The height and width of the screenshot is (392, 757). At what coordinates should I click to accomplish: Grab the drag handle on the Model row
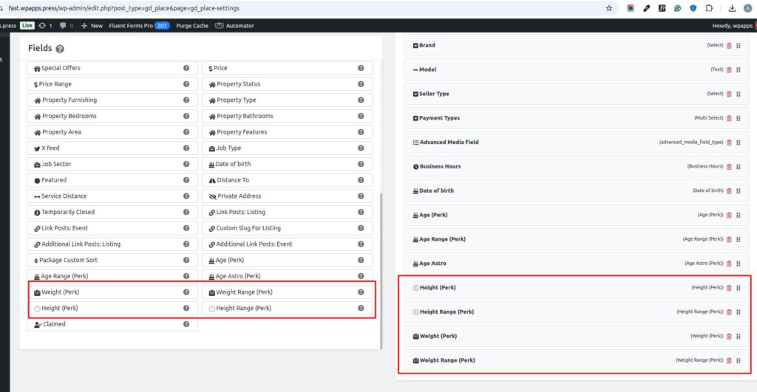(739, 70)
